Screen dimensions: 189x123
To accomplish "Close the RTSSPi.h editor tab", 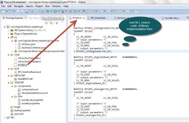I will coord(84,18).
